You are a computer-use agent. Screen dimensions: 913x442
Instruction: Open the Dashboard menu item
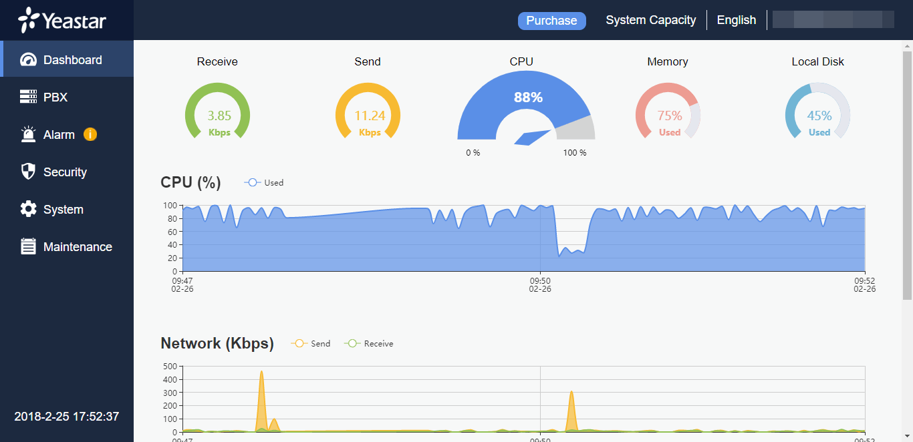67,59
